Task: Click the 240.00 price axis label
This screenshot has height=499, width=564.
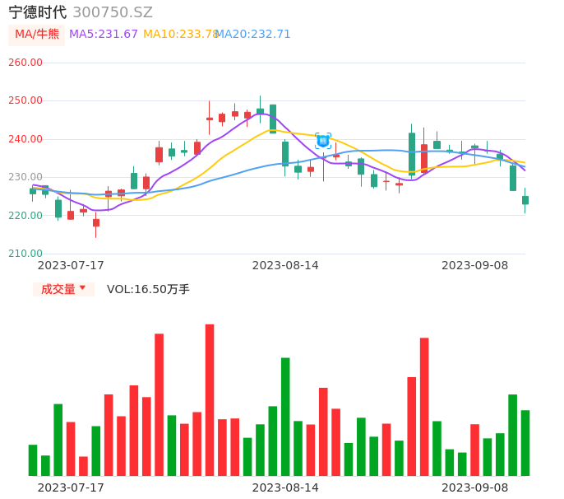Action: pyautogui.click(x=25, y=139)
